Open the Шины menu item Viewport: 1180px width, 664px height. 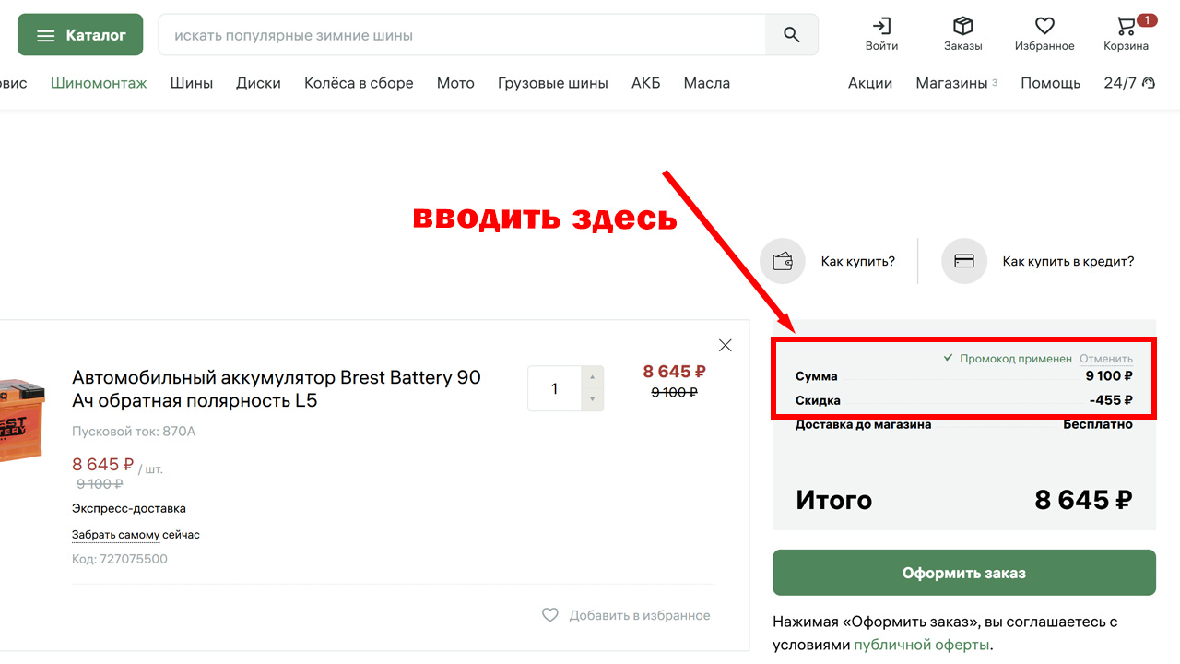(192, 83)
